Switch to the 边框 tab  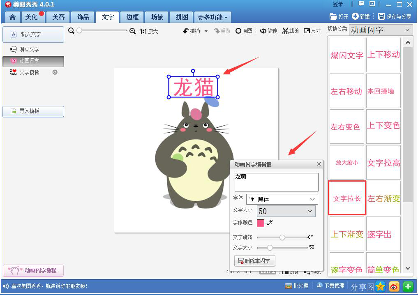coord(132,17)
